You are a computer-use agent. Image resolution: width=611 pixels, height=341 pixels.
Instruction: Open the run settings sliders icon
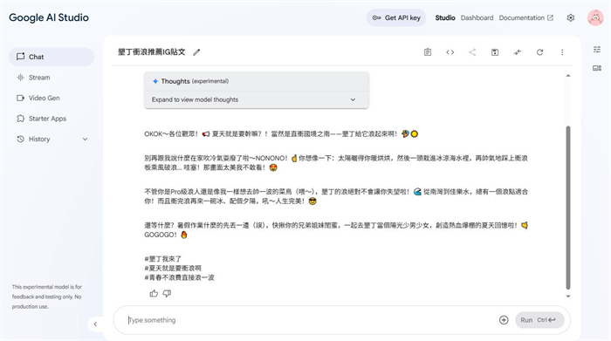point(596,50)
